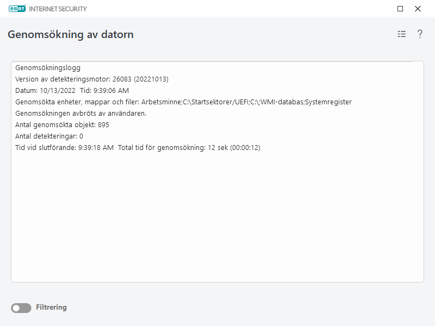Select the hamburger list icon near the help icon
This screenshot has height=326, width=435.
[401, 34]
